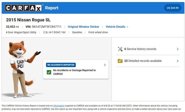
Task: Click the US $44.99 price button
Action: 173,8
